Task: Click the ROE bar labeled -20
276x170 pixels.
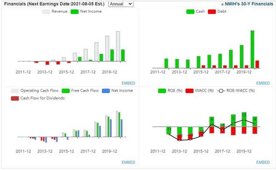Action: pos(179,131)
